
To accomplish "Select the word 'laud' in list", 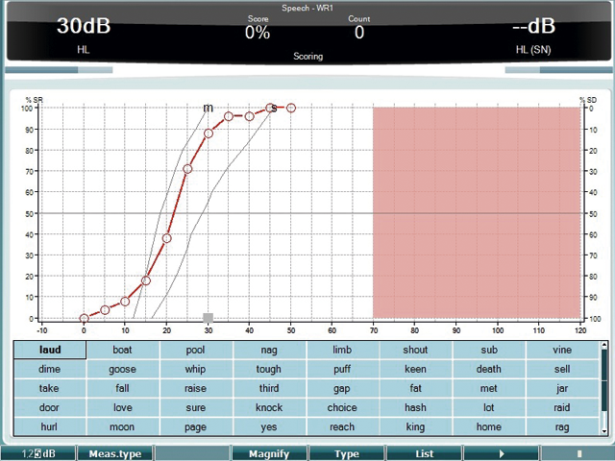I will 50,351.
